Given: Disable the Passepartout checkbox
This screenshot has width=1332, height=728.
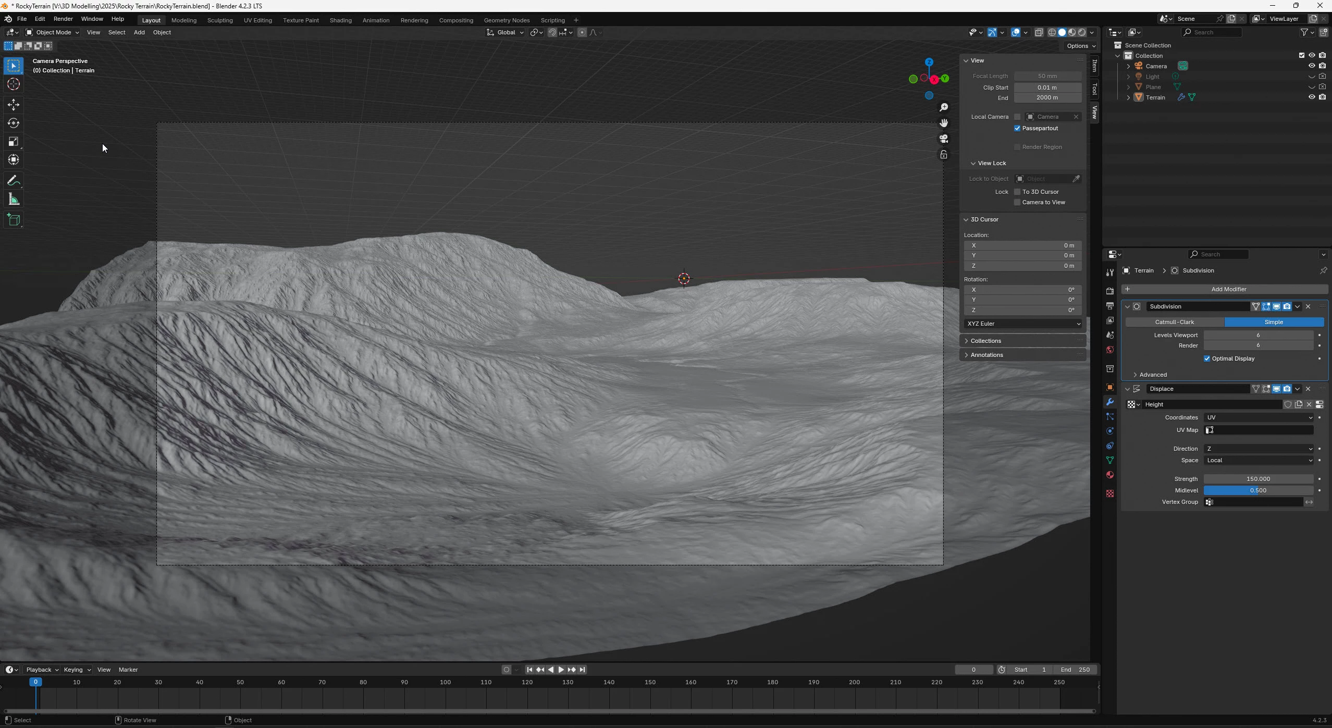Looking at the screenshot, I should pos(1017,128).
